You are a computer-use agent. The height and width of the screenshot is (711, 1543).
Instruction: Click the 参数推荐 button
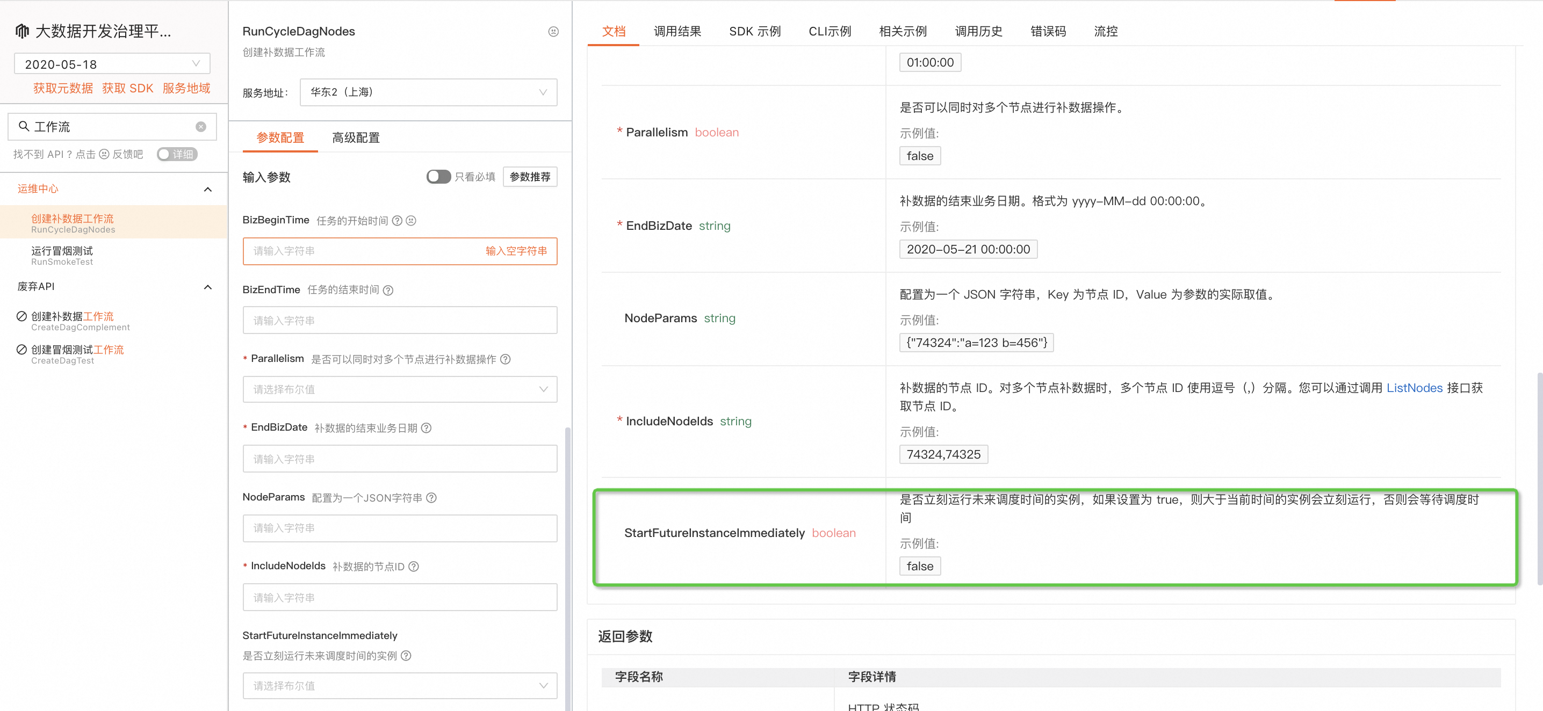coord(530,177)
